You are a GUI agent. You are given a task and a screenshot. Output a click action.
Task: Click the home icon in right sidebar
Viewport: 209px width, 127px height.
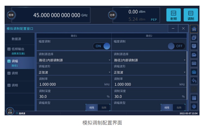194,29
